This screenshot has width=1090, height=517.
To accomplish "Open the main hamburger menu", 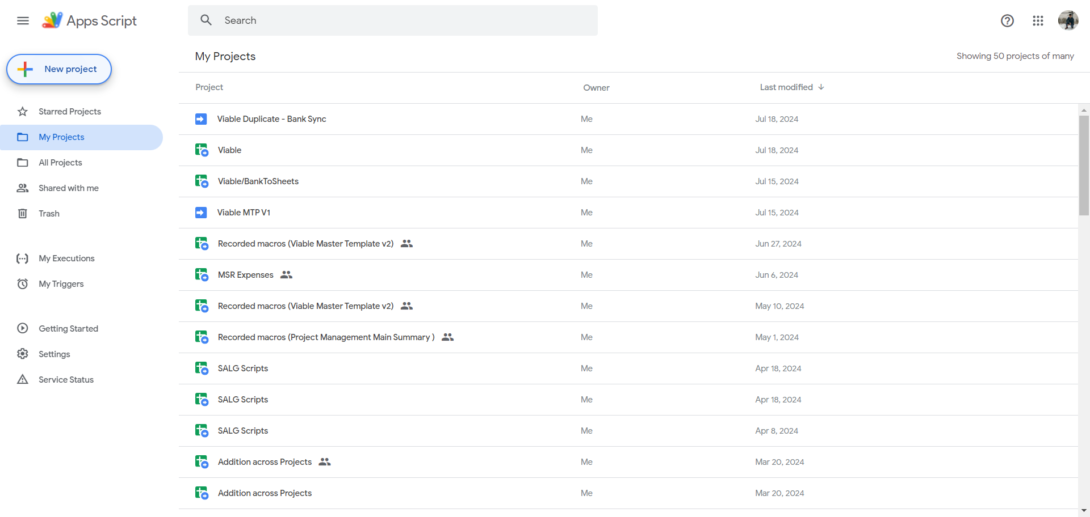I will click(23, 21).
